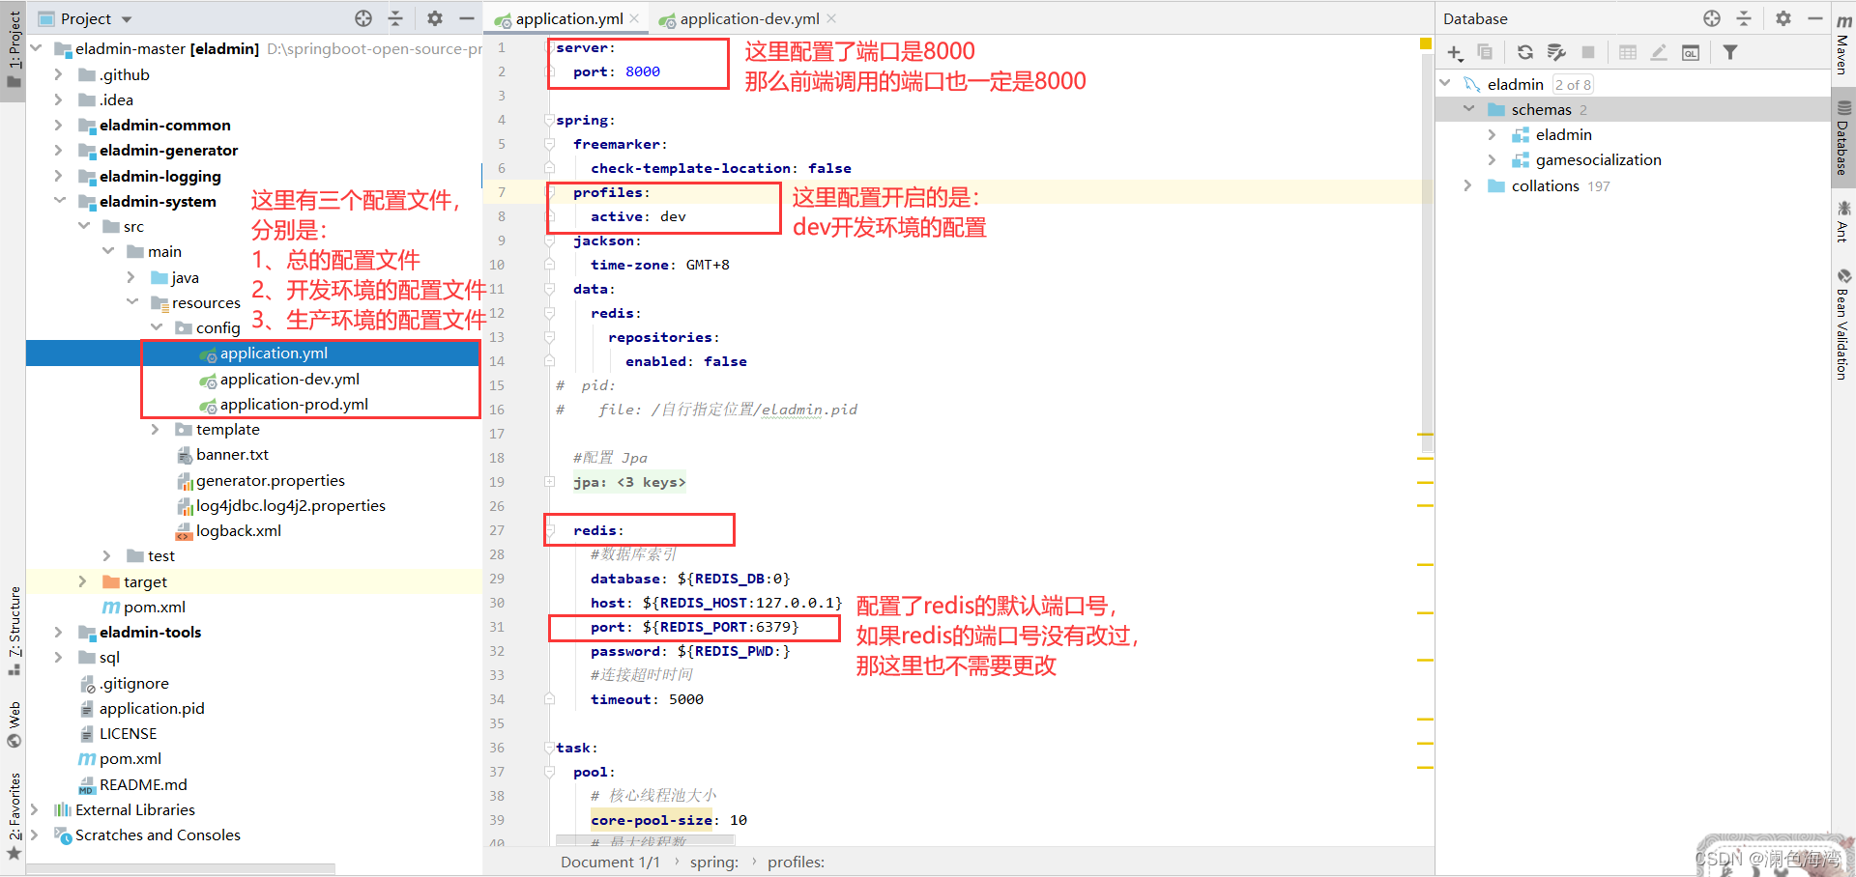The height and width of the screenshot is (877, 1856).
Task: Select application.pid file
Action: point(152,708)
